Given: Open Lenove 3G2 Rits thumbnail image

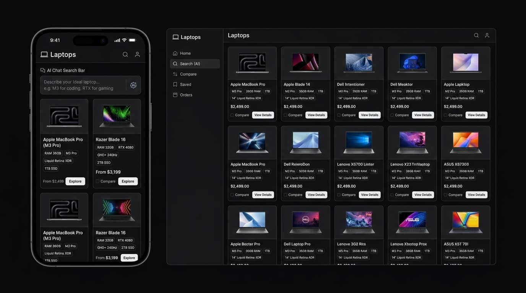Looking at the screenshot, I should click(359, 222).
